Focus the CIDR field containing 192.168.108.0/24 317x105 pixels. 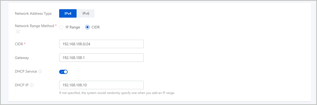101,44
